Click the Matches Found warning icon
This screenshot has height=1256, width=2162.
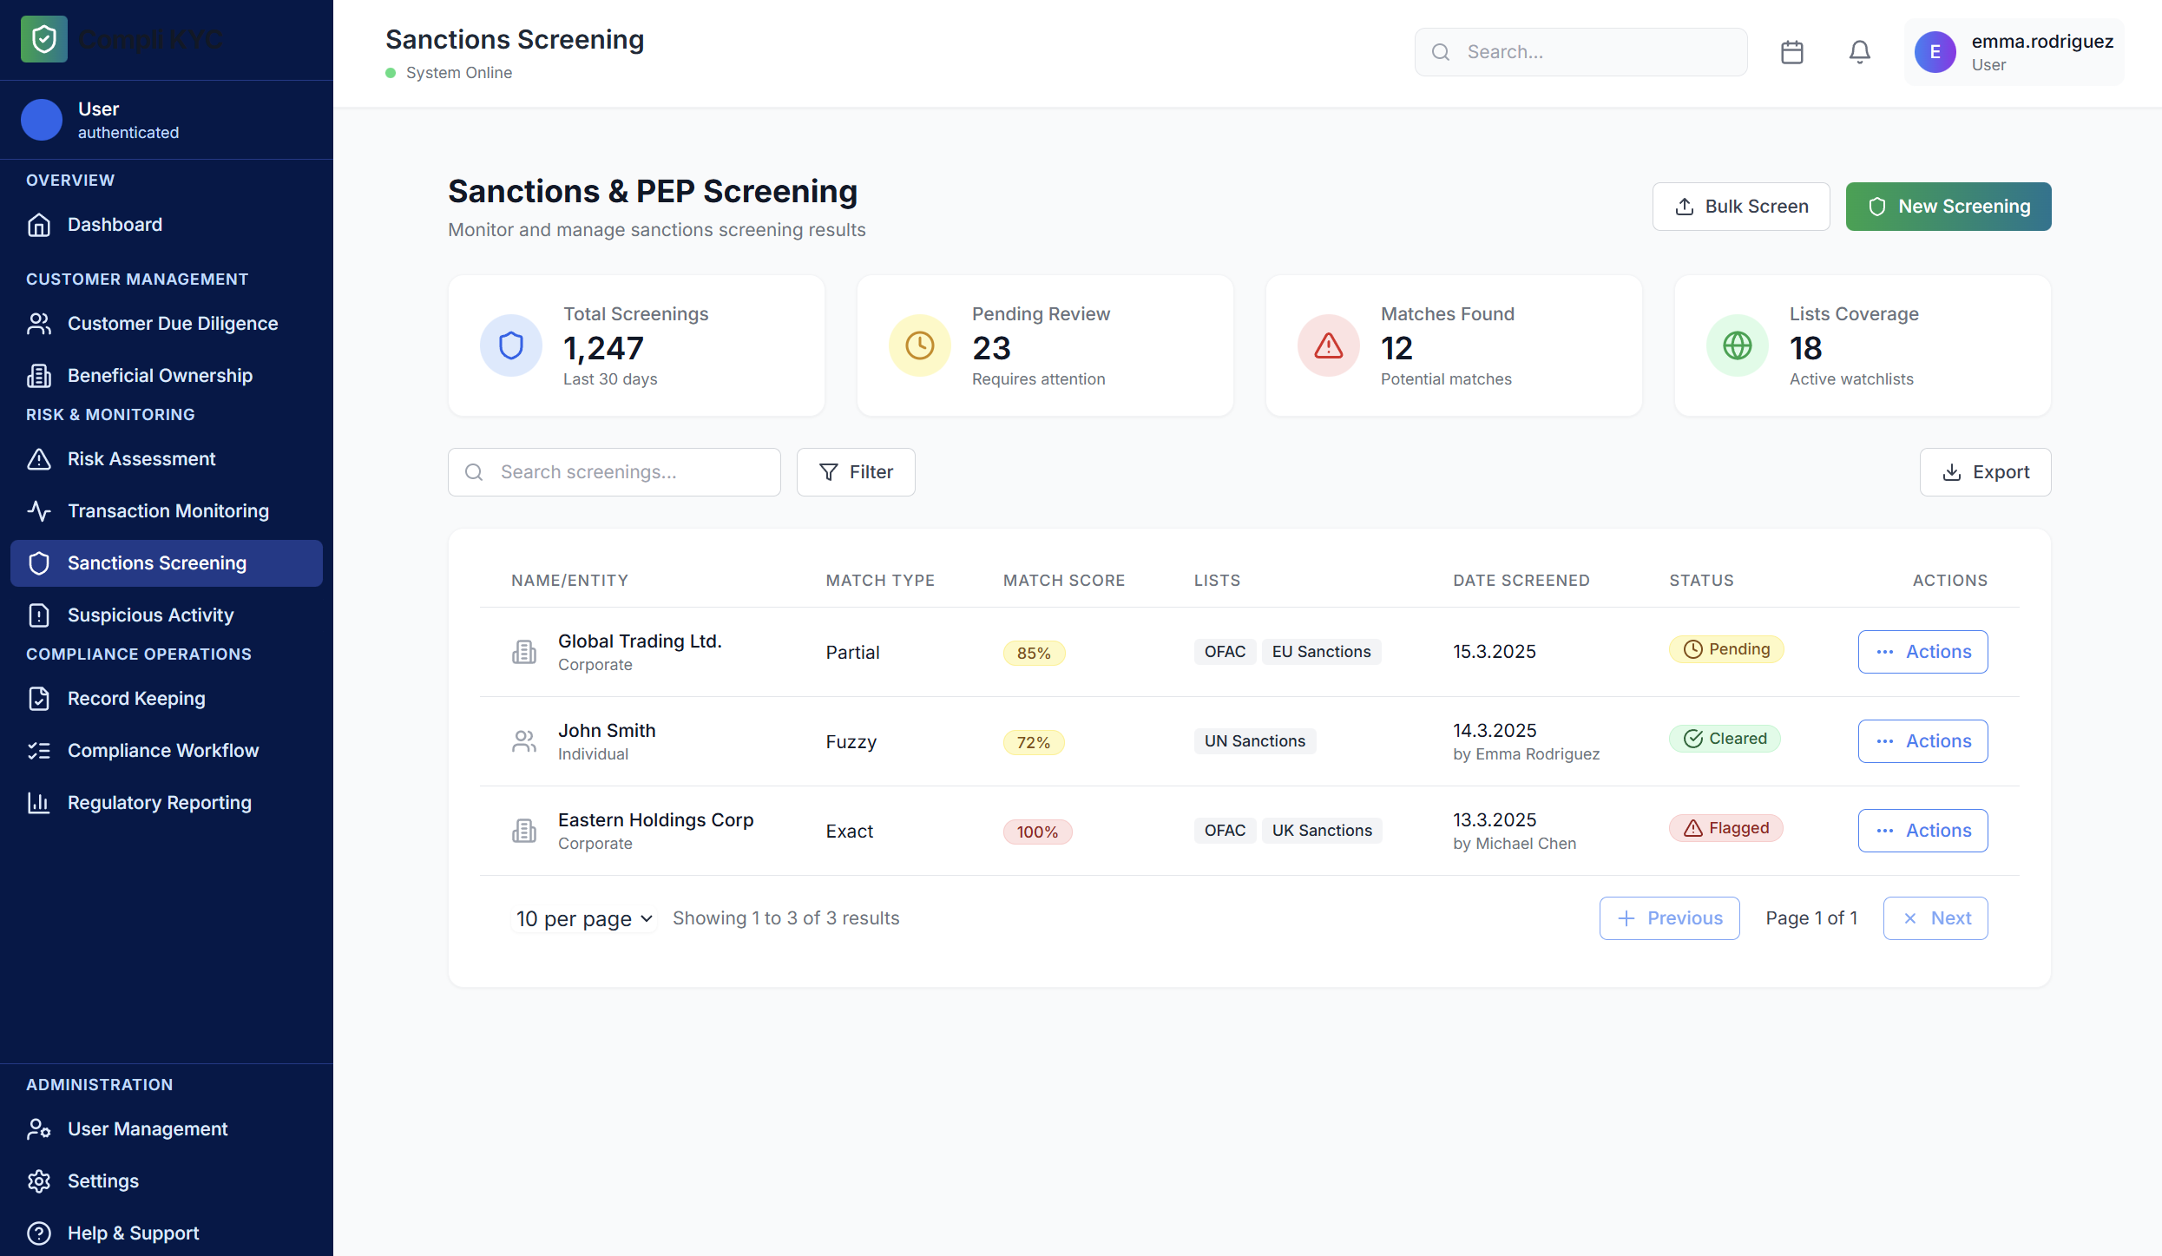(1328, 345)
